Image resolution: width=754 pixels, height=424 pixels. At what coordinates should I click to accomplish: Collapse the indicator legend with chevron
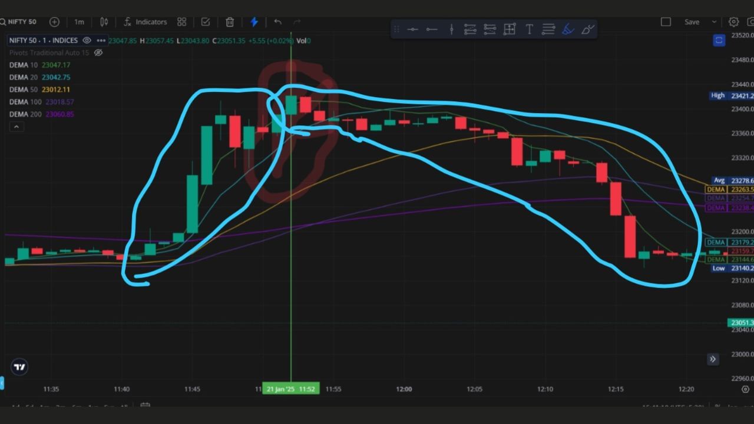[16, 127]
